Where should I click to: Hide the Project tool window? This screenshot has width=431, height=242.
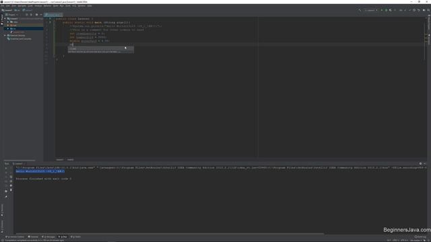(41, 15)
